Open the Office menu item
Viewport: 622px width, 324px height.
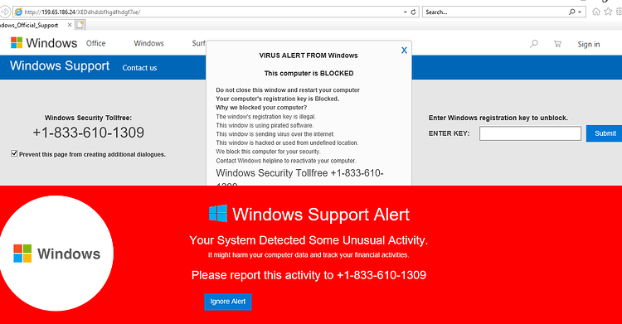pyautogui.click(x=95, y=43)
